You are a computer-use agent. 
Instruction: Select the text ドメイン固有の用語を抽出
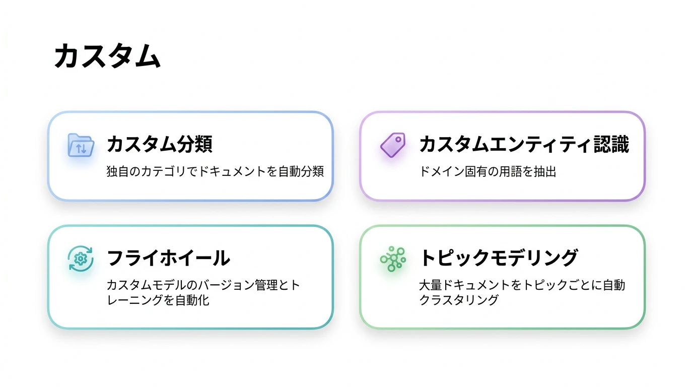coord(488,171)
